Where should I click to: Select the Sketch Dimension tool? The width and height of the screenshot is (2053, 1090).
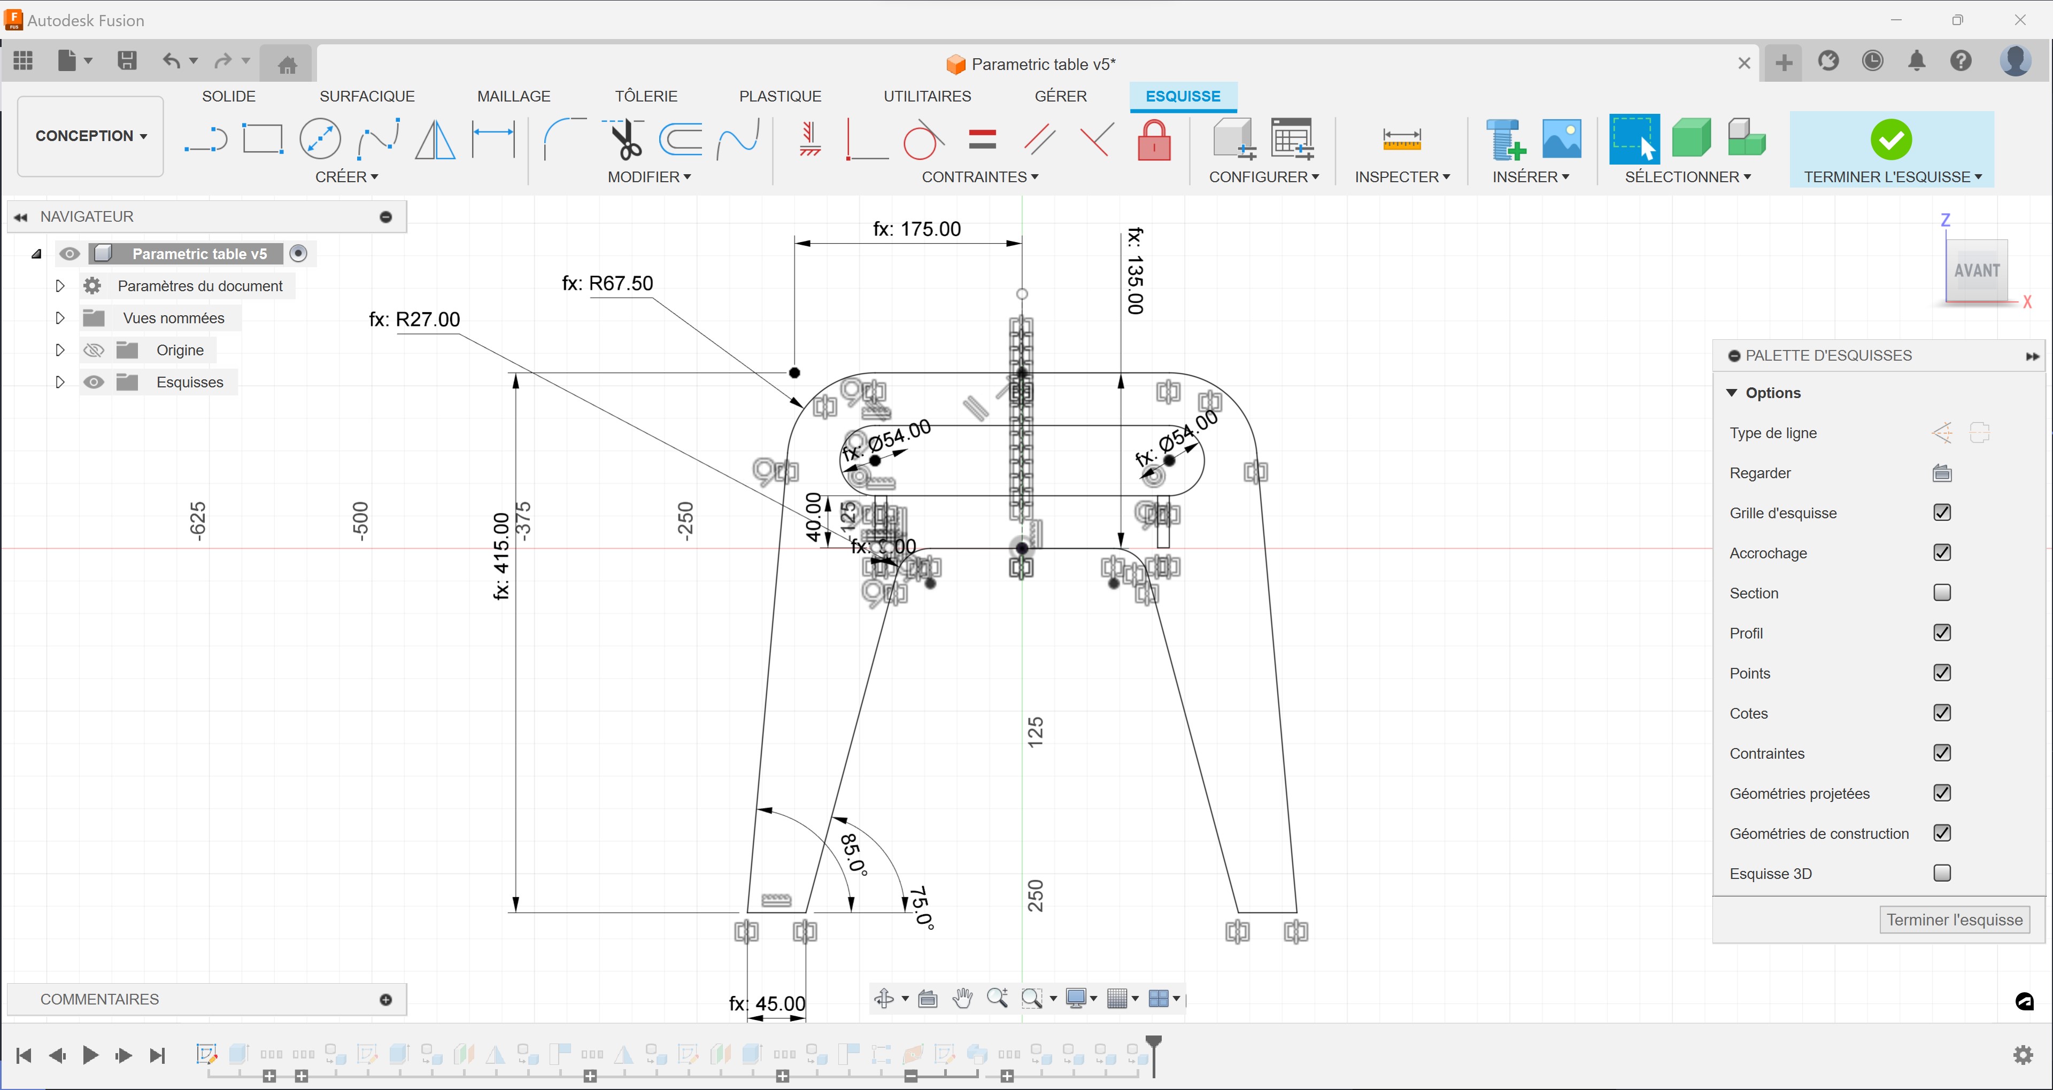click(x=493, y=138)
